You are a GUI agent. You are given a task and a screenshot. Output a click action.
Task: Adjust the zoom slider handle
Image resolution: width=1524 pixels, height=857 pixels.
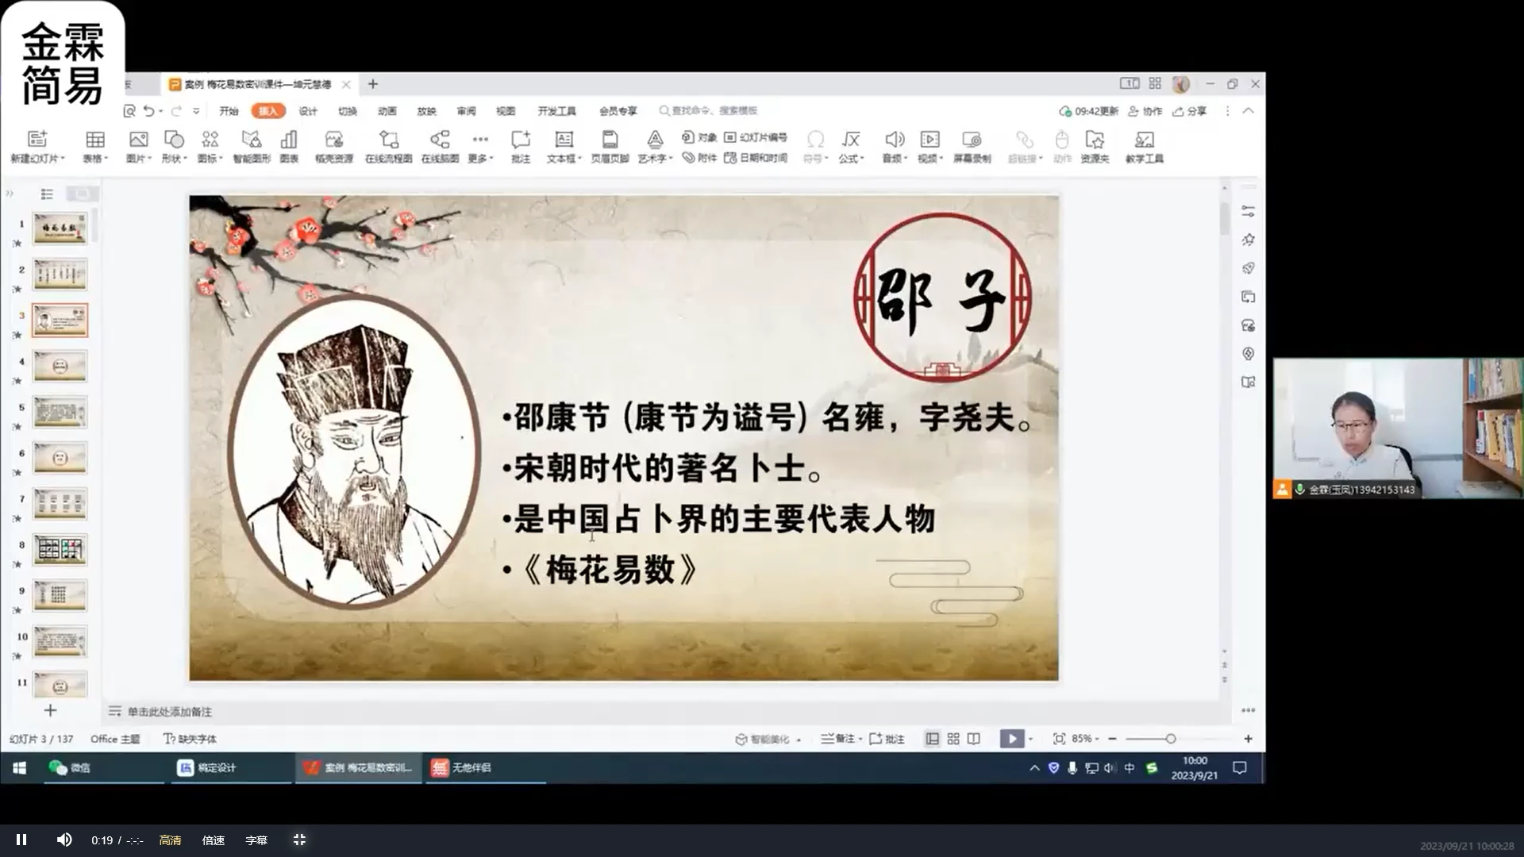coord(1171,739)
